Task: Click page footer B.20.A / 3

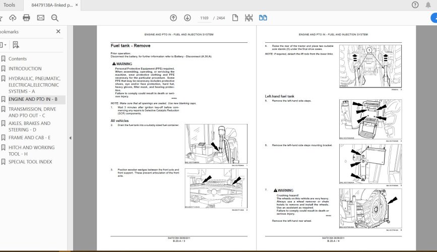Action: (179, 241)
